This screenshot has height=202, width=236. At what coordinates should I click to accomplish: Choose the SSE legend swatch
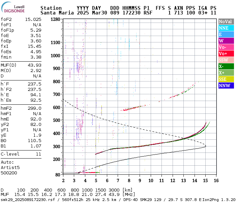click(226, 79)
